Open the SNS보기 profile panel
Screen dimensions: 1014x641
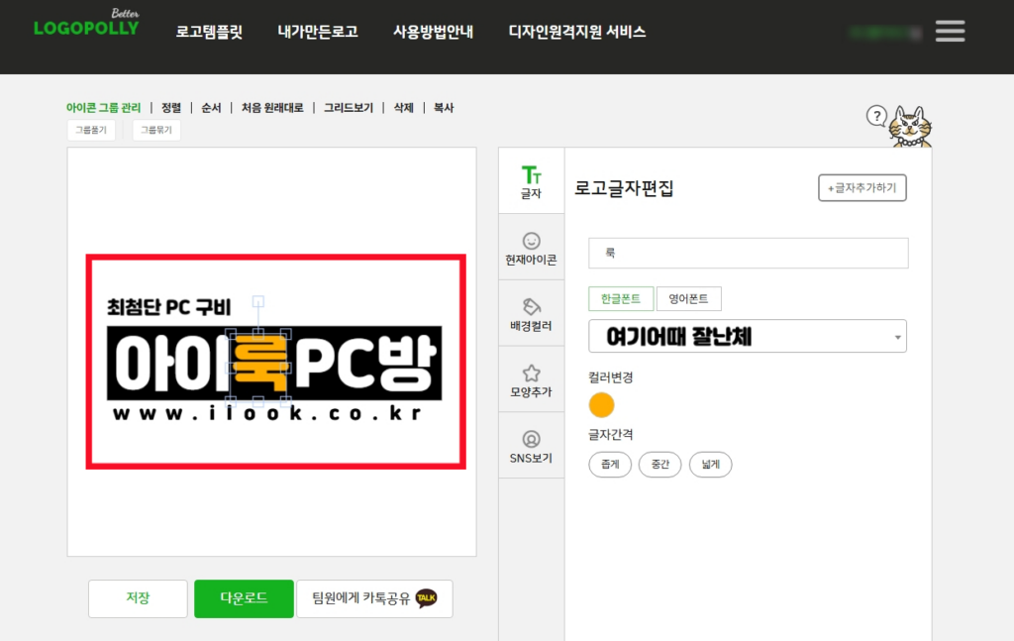point(531,446)
